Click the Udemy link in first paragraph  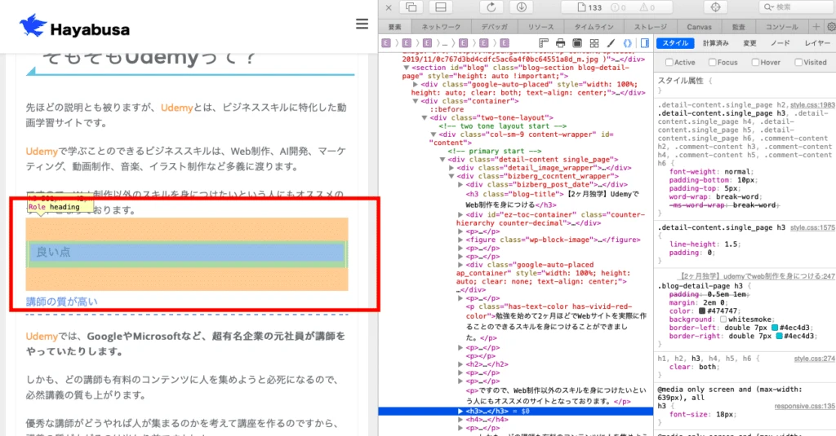(x=176, y=108)
